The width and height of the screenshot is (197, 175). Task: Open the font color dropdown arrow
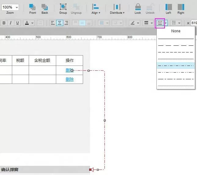(x=32, y=23)
